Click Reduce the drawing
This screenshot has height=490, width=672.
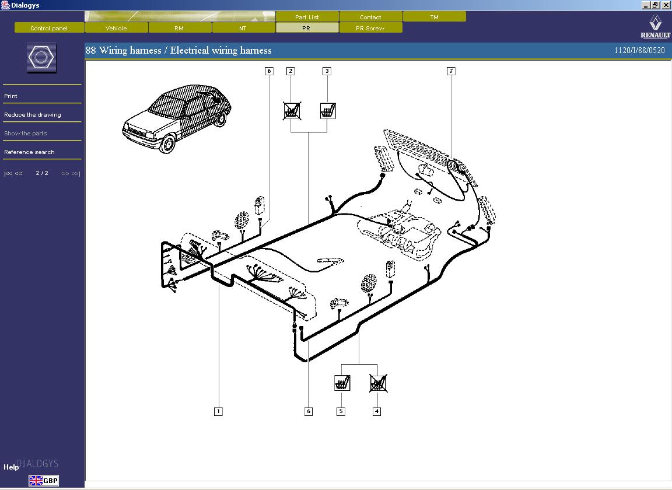click(x=33, y=114)
